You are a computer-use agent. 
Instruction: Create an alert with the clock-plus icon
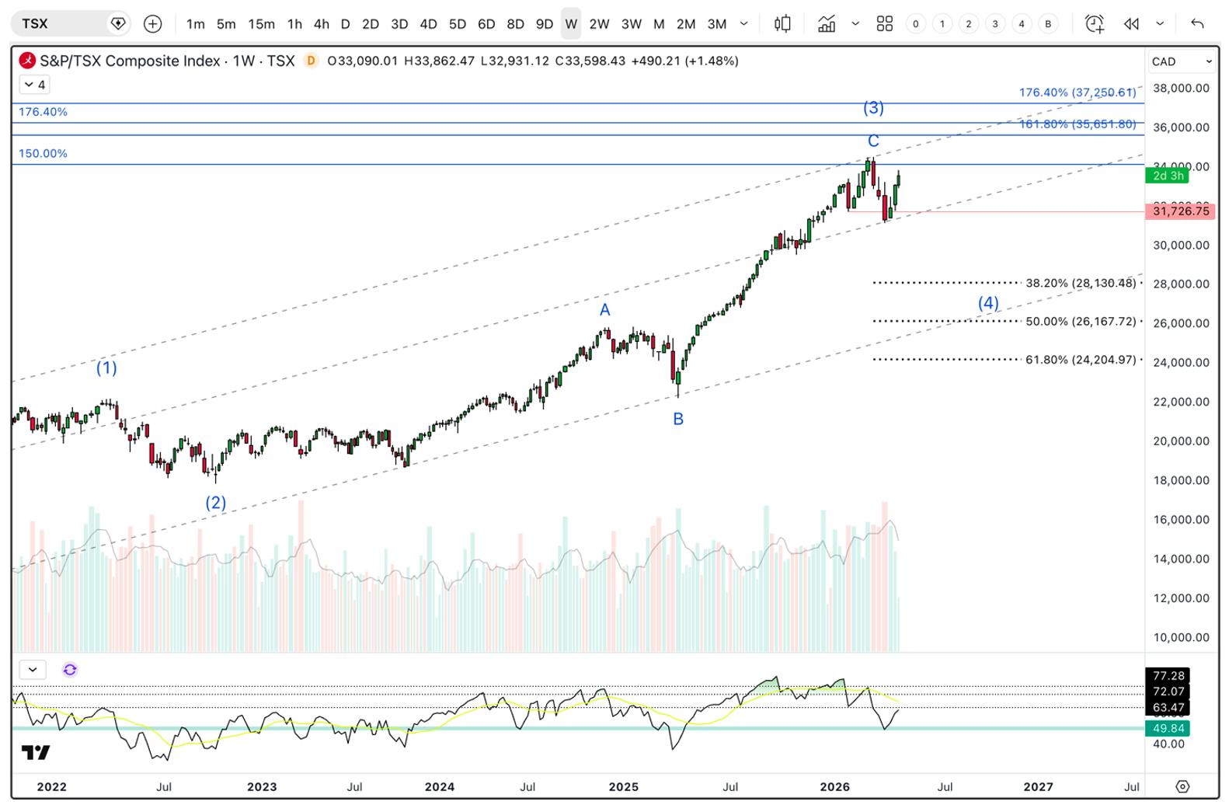tap(1095, 24)
